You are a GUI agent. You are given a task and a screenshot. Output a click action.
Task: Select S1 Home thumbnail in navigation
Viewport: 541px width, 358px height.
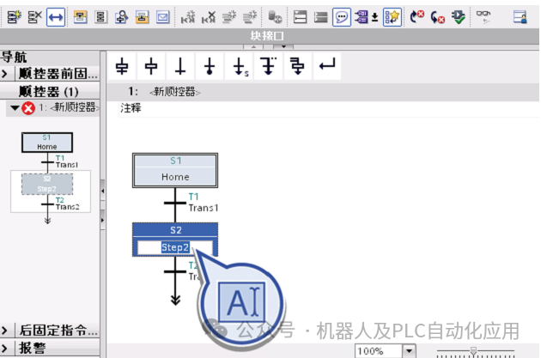click(47, 143)
